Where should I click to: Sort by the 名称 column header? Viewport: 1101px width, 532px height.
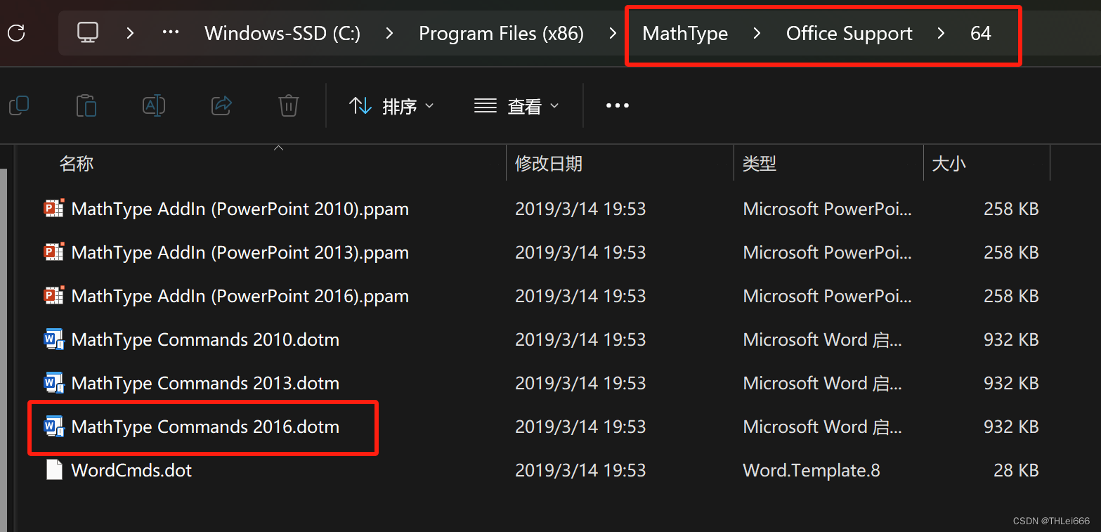tap(77, 164)
